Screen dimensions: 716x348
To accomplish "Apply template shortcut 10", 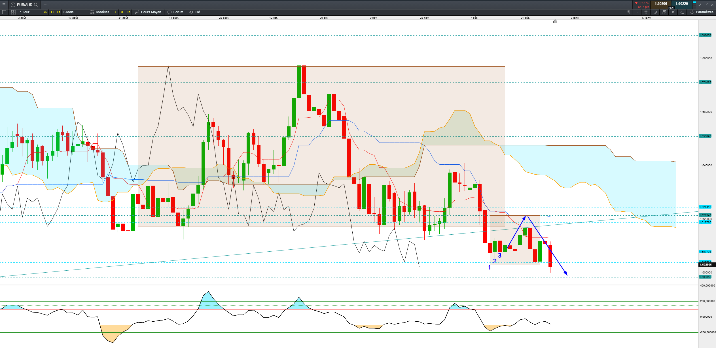I will click(128, 12).
